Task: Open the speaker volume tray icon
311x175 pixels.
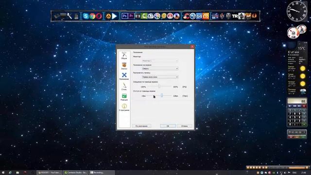Action: (x=285, y=173)
